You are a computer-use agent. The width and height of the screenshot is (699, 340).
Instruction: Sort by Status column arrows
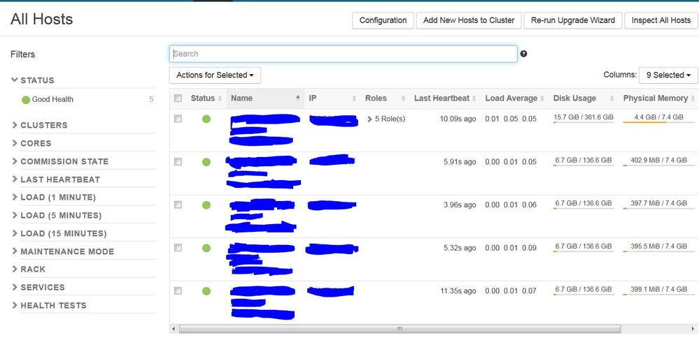point(220,98)
